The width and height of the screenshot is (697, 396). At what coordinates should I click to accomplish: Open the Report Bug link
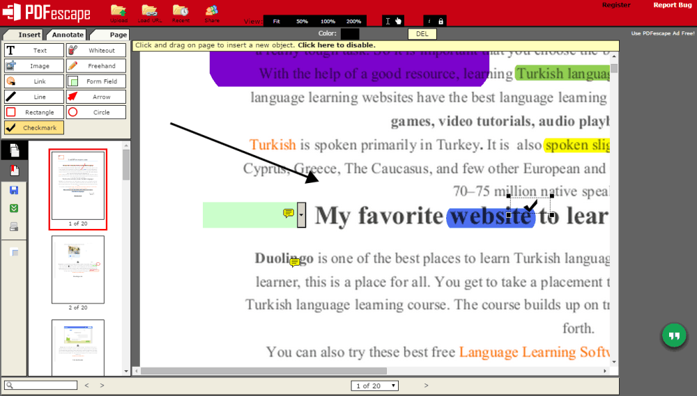tap(673, 5)
